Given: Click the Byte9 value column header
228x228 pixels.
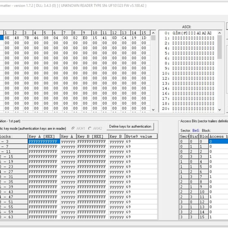Looking at the screenshot, I should click(141, 136).
